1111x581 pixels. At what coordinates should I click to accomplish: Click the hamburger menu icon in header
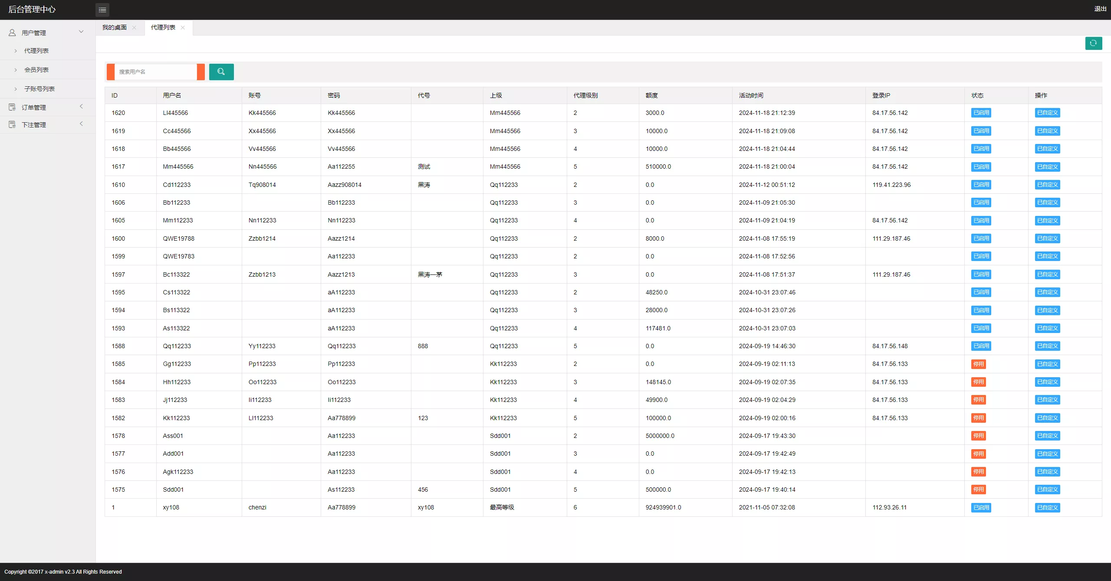[x=102, y=10]
